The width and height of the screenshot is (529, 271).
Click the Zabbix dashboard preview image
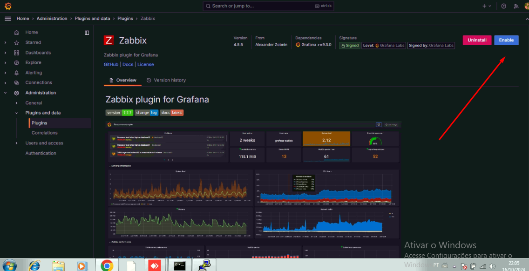[253, 189]
